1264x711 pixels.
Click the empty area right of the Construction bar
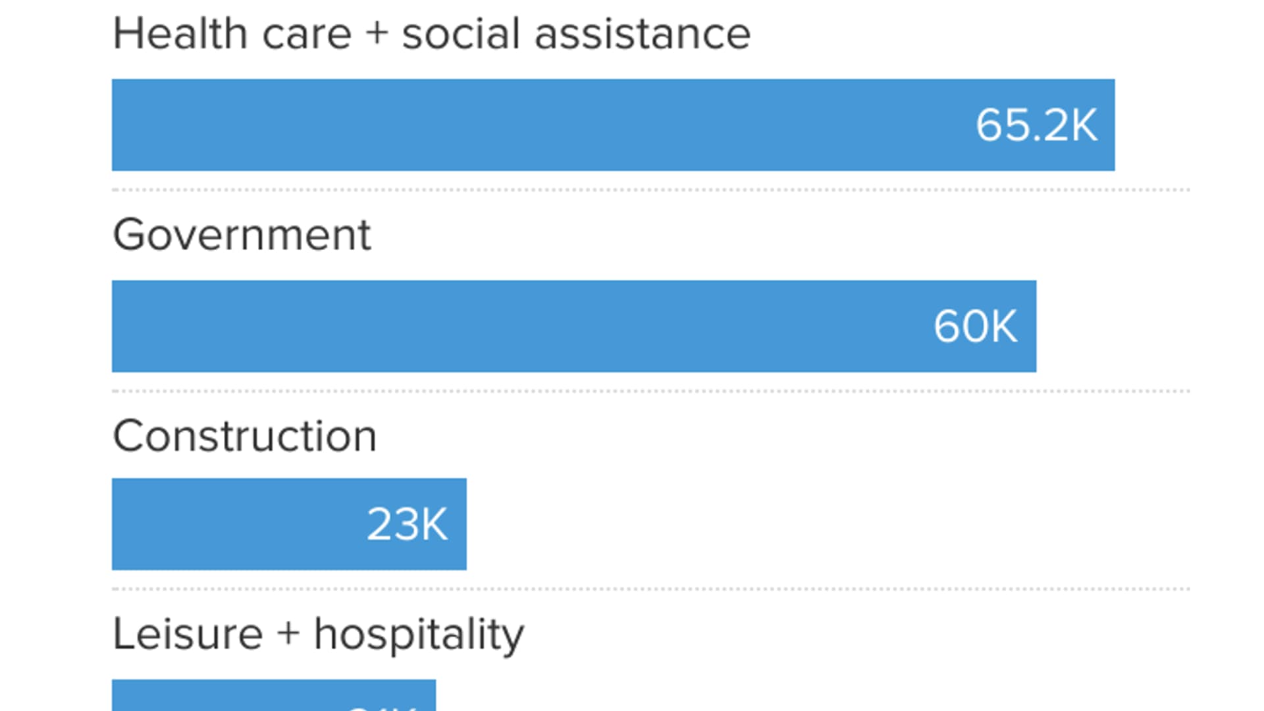coord(823,524)
